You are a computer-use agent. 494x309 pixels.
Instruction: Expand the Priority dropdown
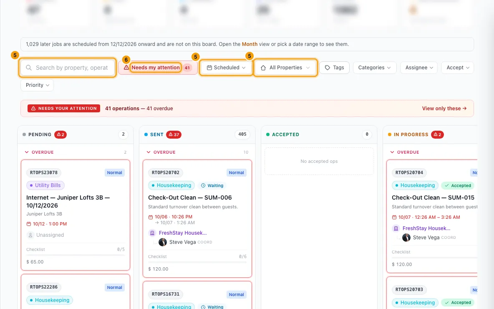coord(37,85)
